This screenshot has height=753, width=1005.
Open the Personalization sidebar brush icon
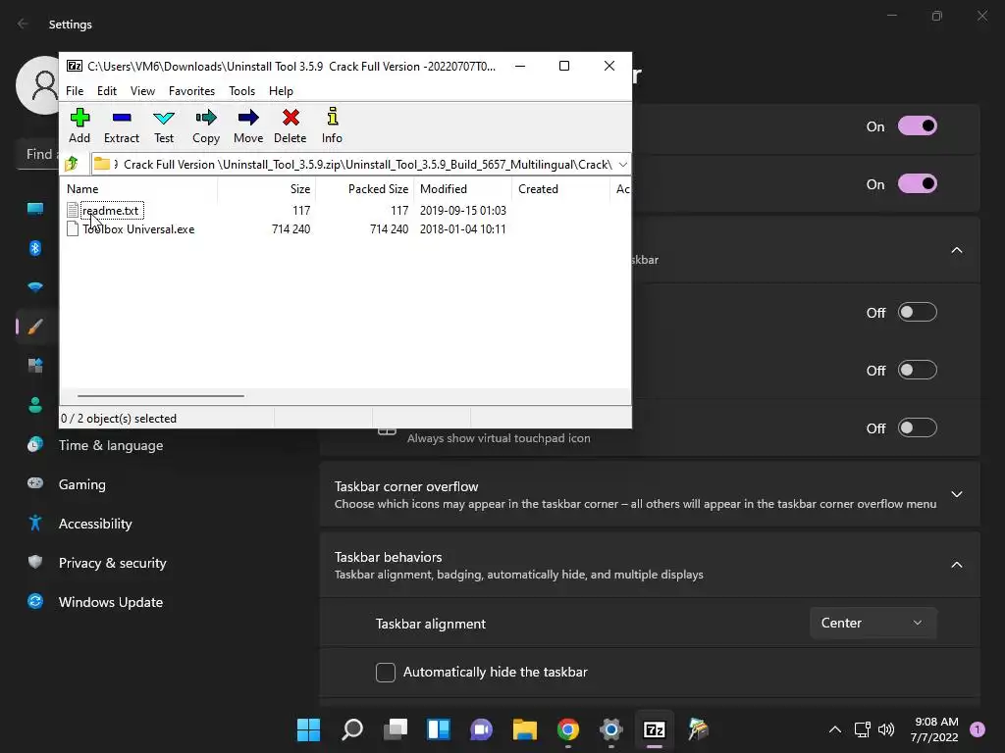[35, 326]
